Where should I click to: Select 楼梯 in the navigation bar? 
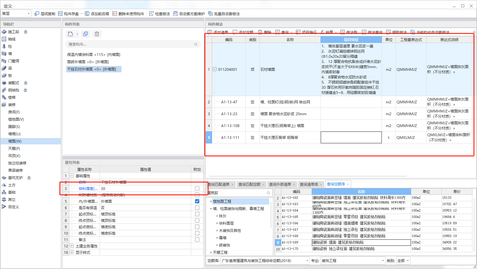click(12, 98)
